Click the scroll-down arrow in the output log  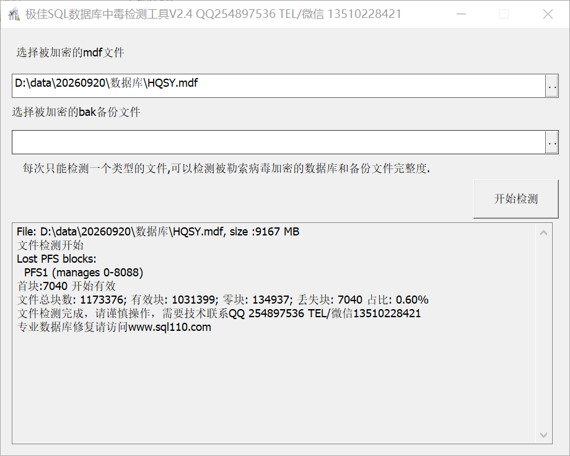pos(543,435)
